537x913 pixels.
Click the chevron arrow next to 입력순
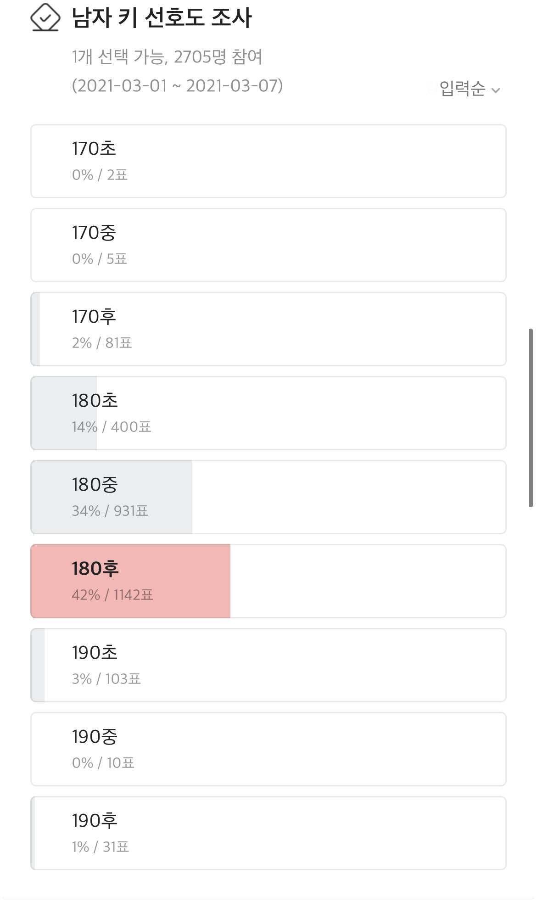(x=496, y=90)
